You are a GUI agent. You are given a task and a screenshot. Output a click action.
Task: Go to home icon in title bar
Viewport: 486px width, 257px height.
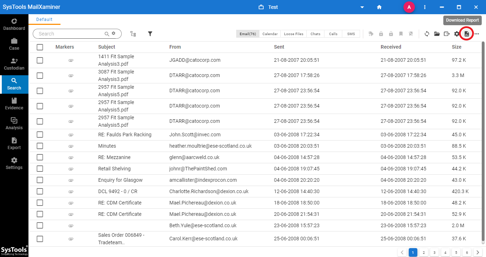(379, 7)
